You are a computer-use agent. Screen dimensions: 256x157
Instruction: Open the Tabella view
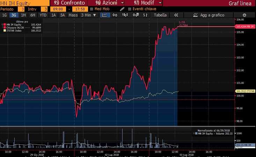coord(160,15)
